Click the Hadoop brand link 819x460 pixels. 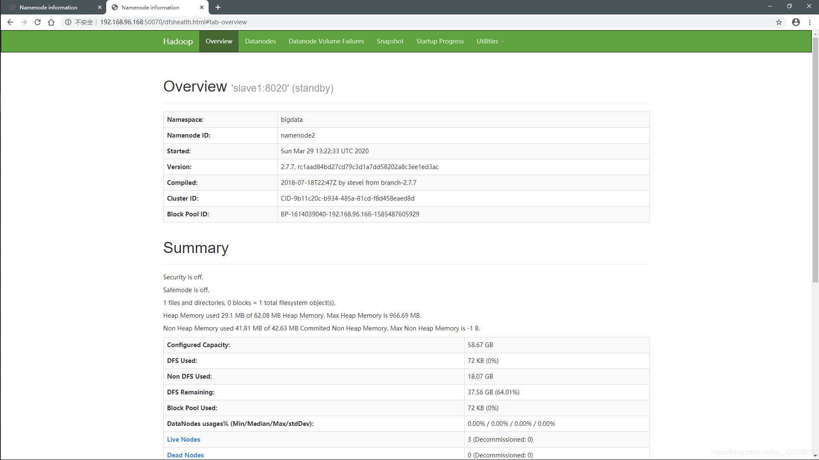178,41
